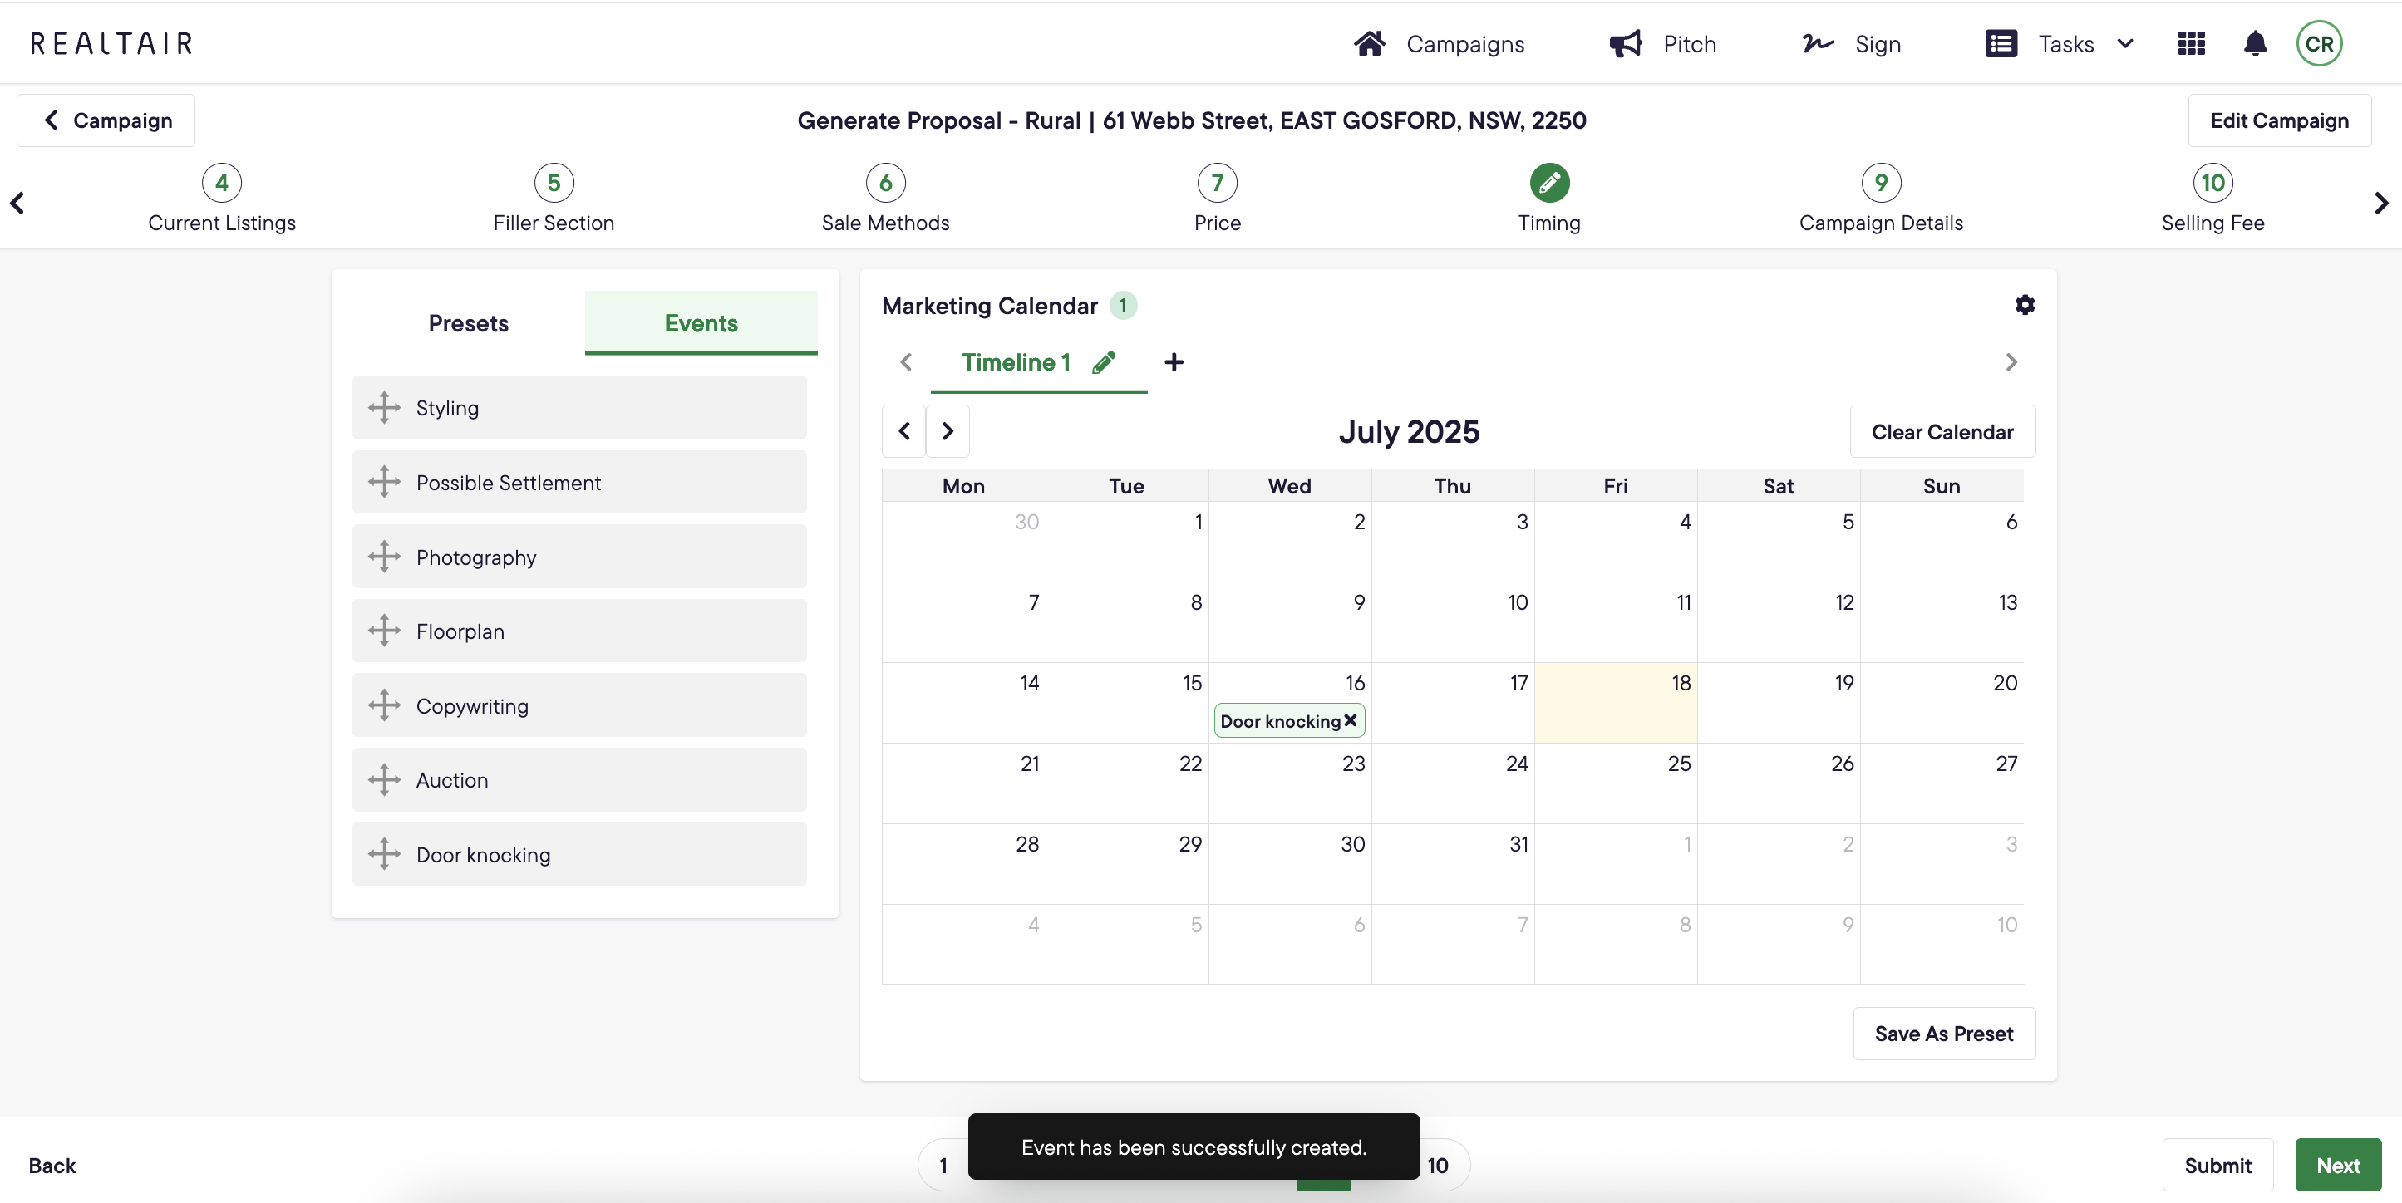Click Save As Preset button
The image size is (2402, 1203).
tap(1943, 1034)
